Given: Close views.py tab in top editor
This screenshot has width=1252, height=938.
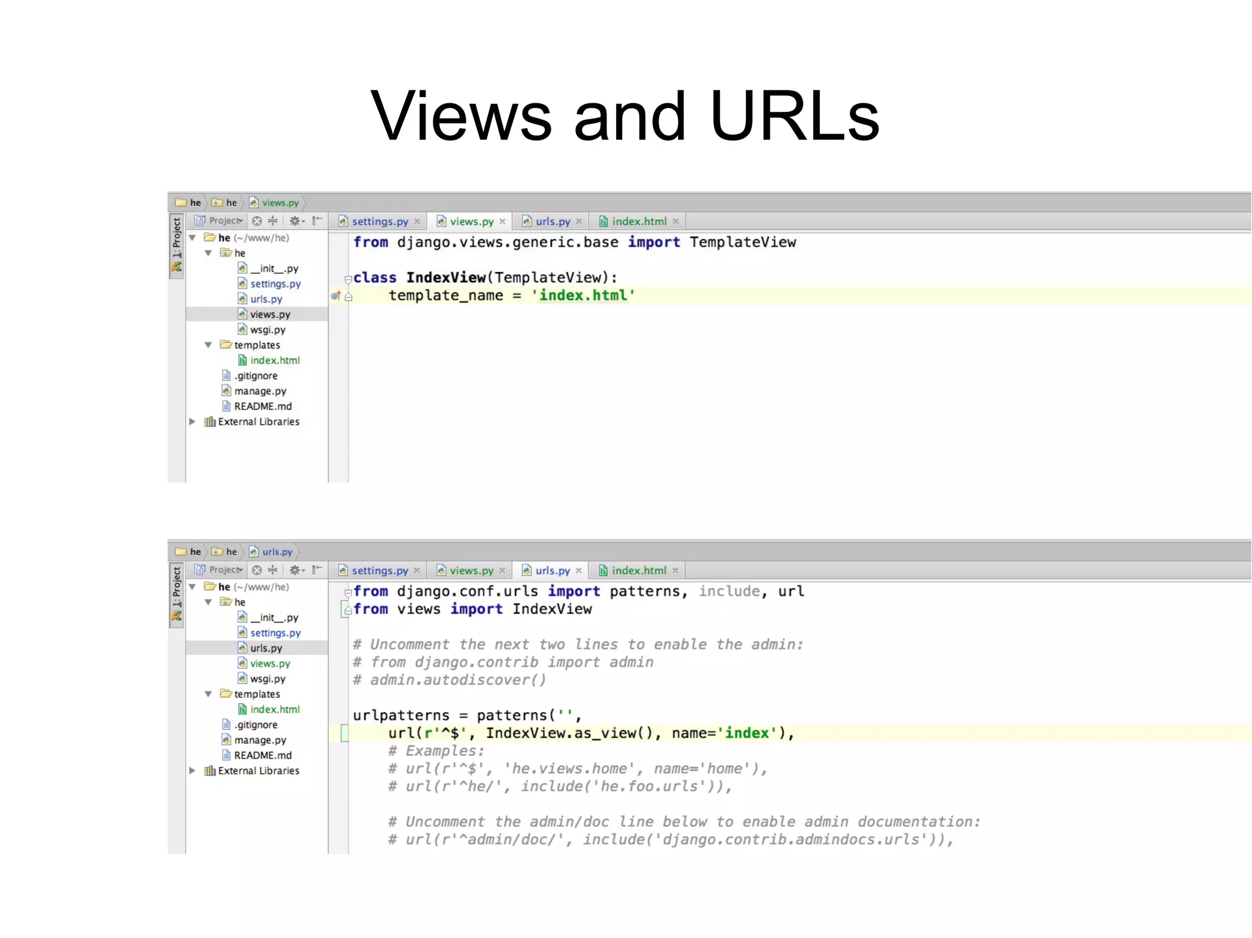Looking at the screenshot, I should (503, 222).
